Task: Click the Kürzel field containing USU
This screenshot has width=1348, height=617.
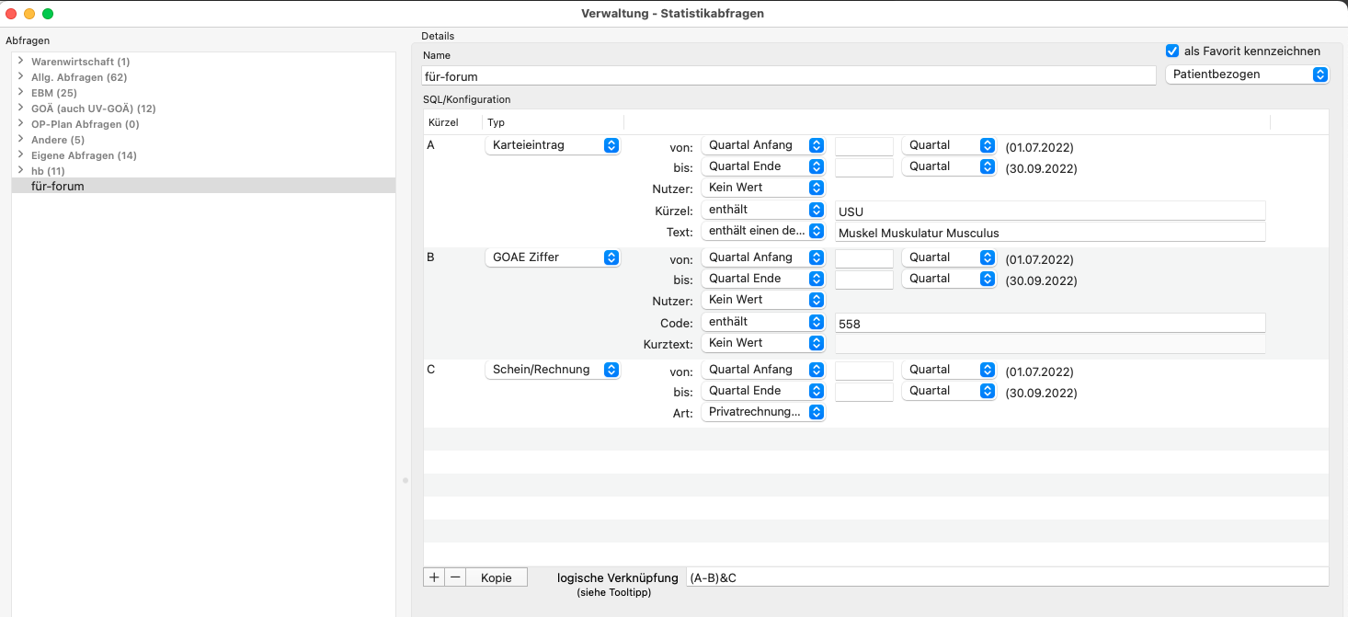Action: click(x=1050, y=211)
